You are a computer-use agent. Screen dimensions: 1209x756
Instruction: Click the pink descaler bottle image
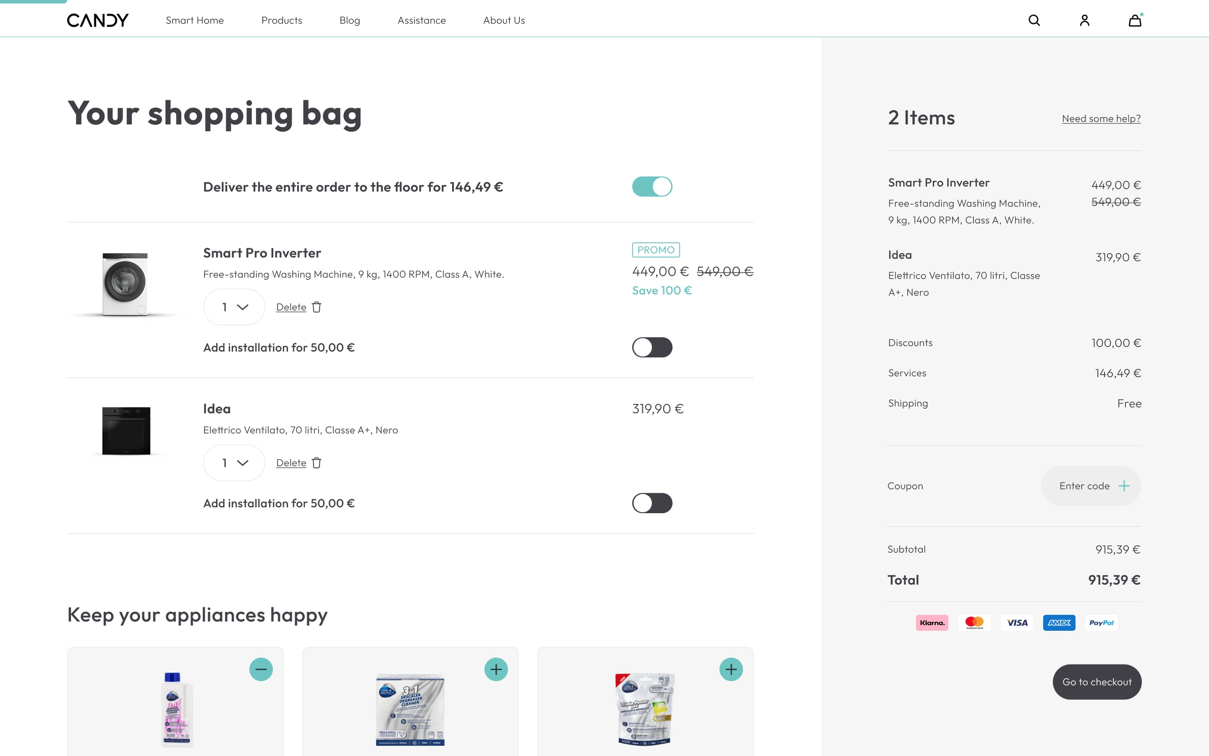(177, 710)
